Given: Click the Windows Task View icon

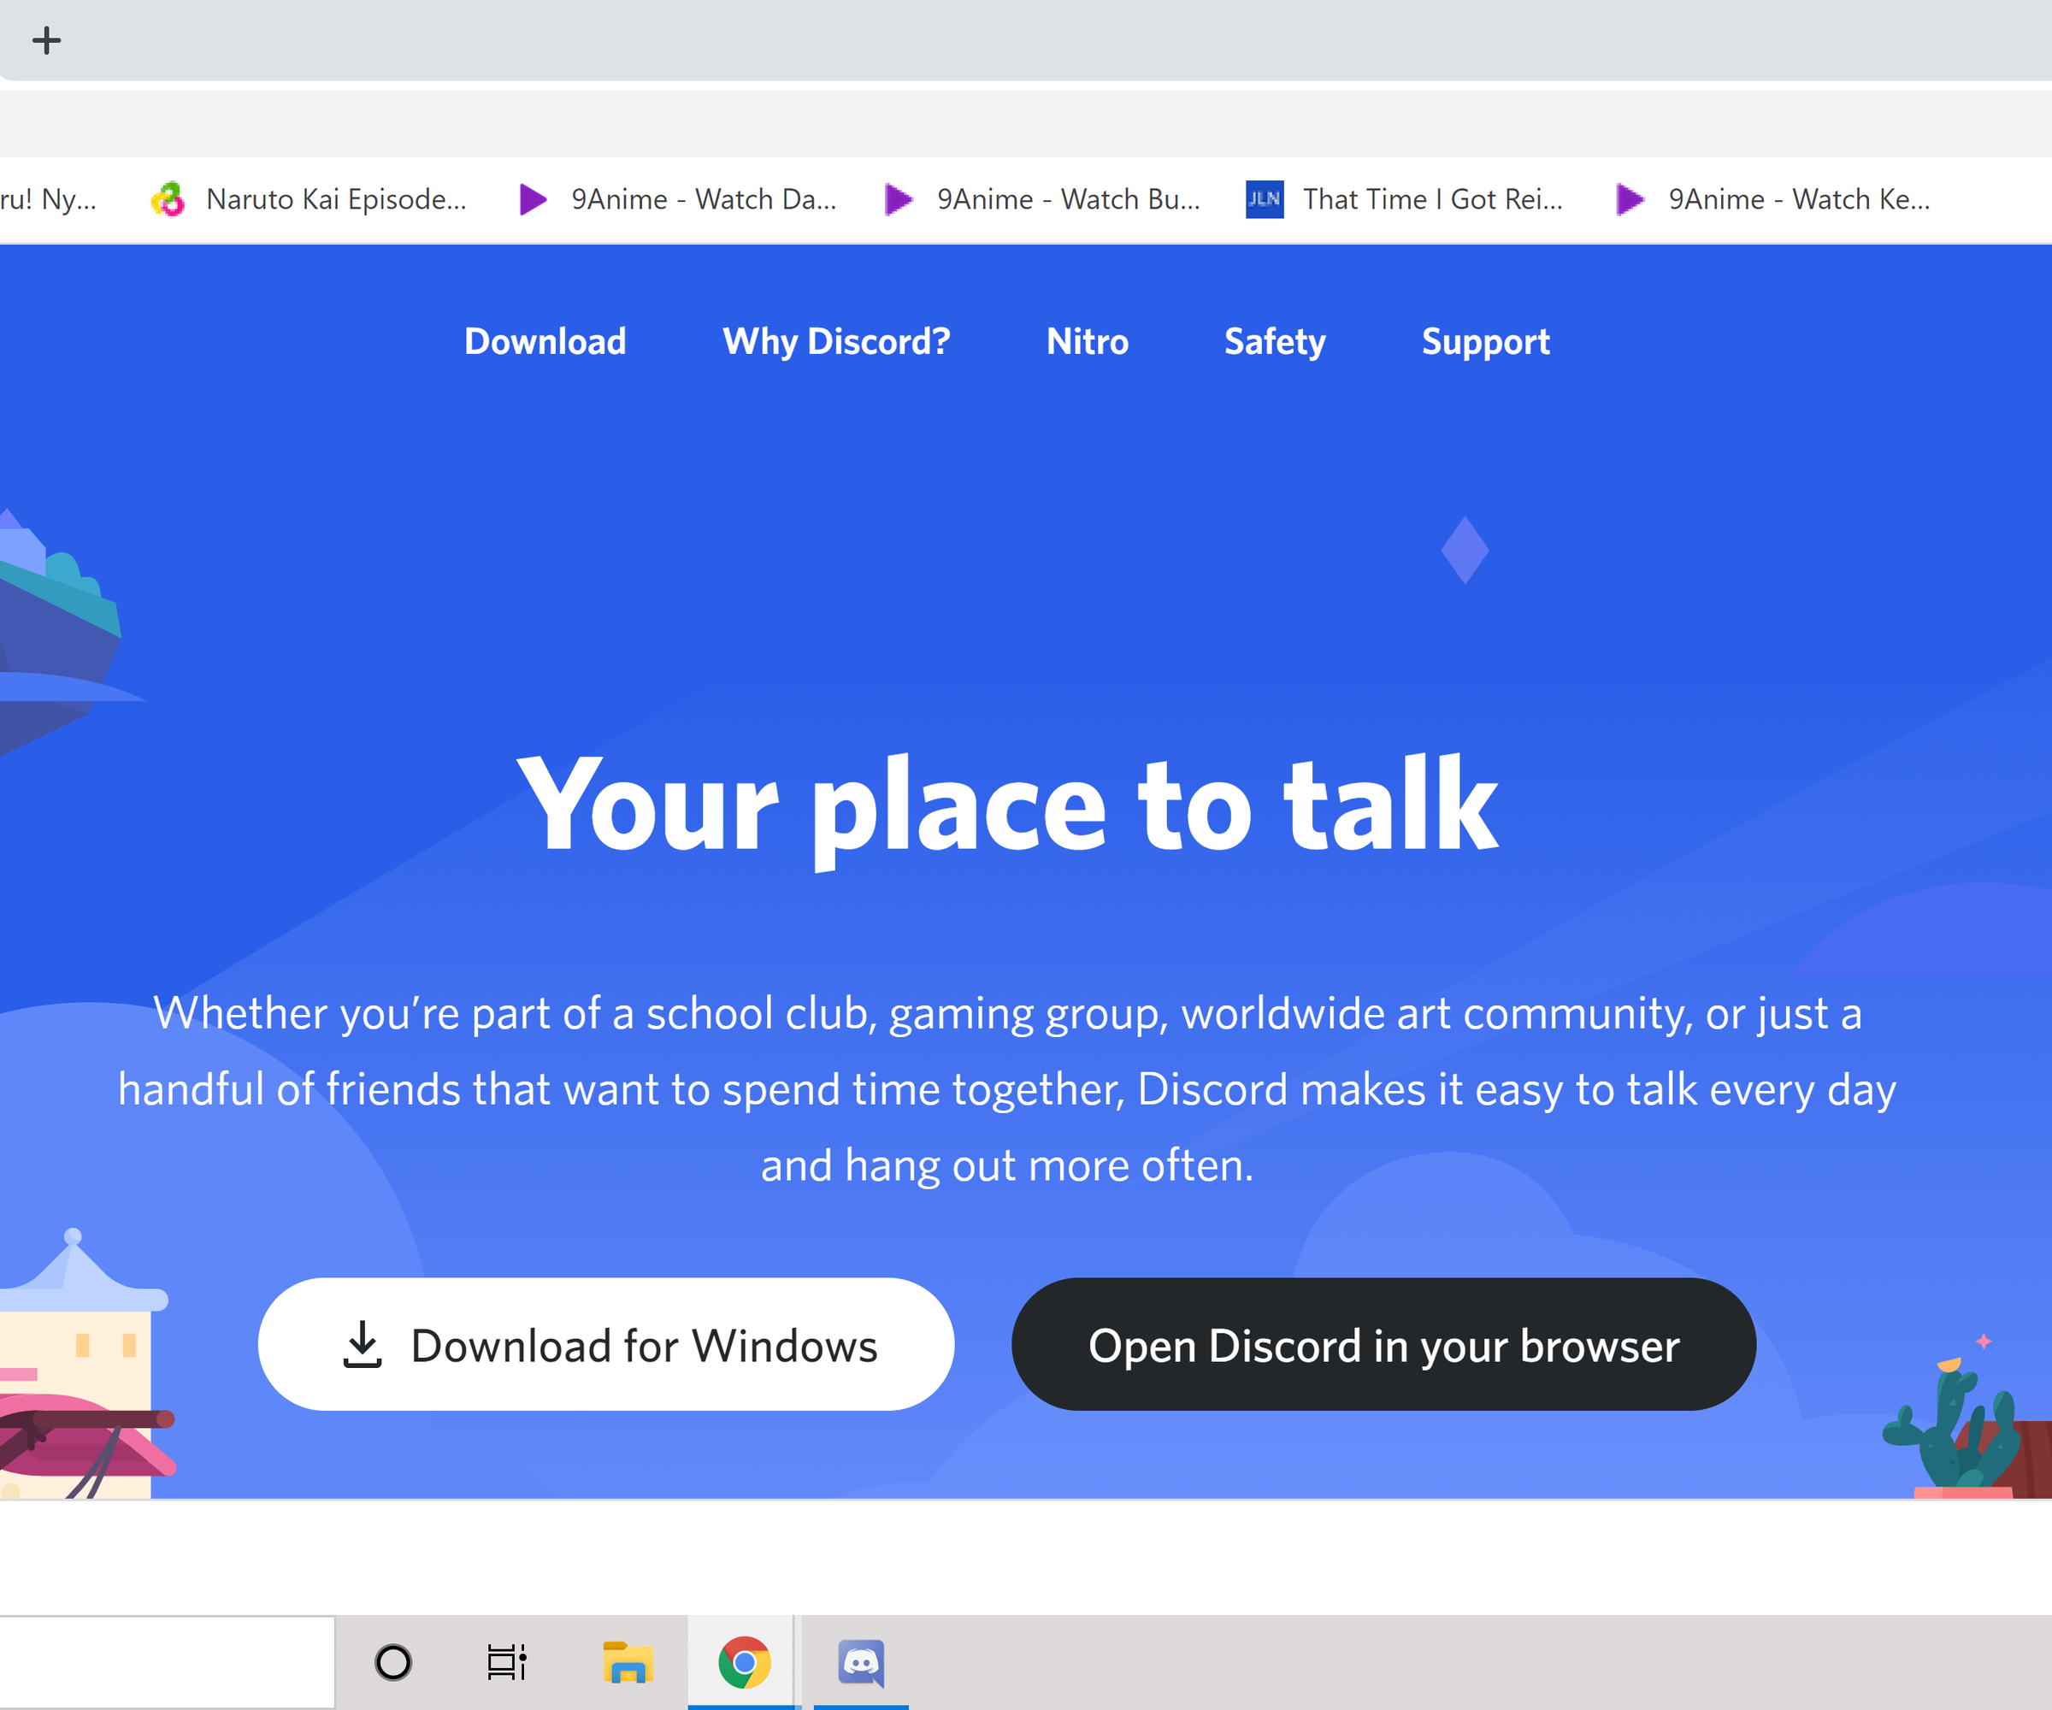Looking at the screenshot, I should [x=506, y=1660].
